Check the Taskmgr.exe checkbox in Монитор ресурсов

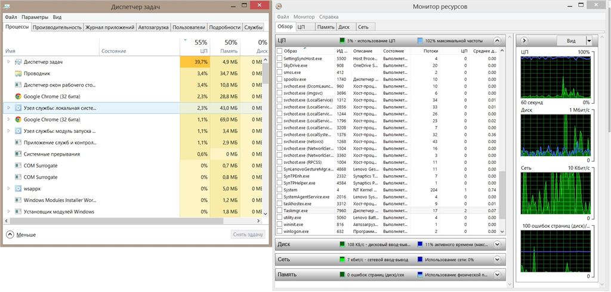(279, 210)
